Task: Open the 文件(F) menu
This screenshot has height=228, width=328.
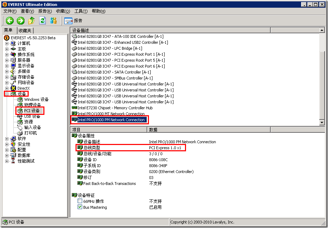Action: (10, 11)
